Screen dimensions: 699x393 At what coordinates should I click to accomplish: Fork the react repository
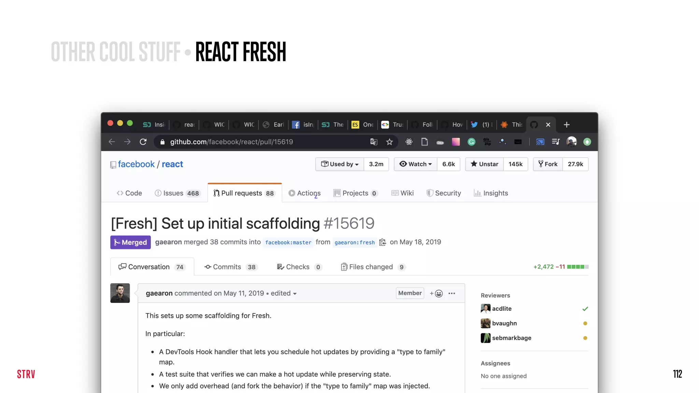tap(548, 164)
